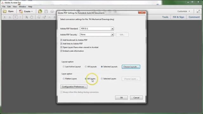Click the Adobe Acrobat Pro title bar logo
Viewport: 203px width, 114px height.
[x=3, y=3]
